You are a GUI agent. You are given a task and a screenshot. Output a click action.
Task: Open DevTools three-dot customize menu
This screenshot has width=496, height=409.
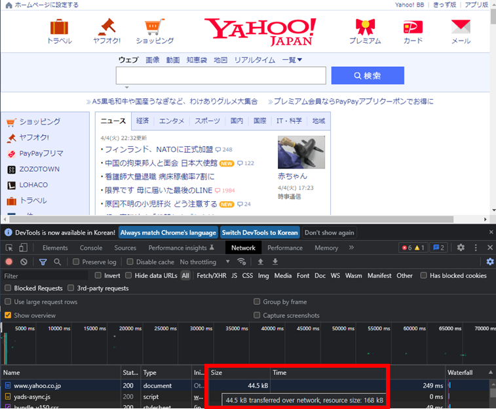(476, 248)
